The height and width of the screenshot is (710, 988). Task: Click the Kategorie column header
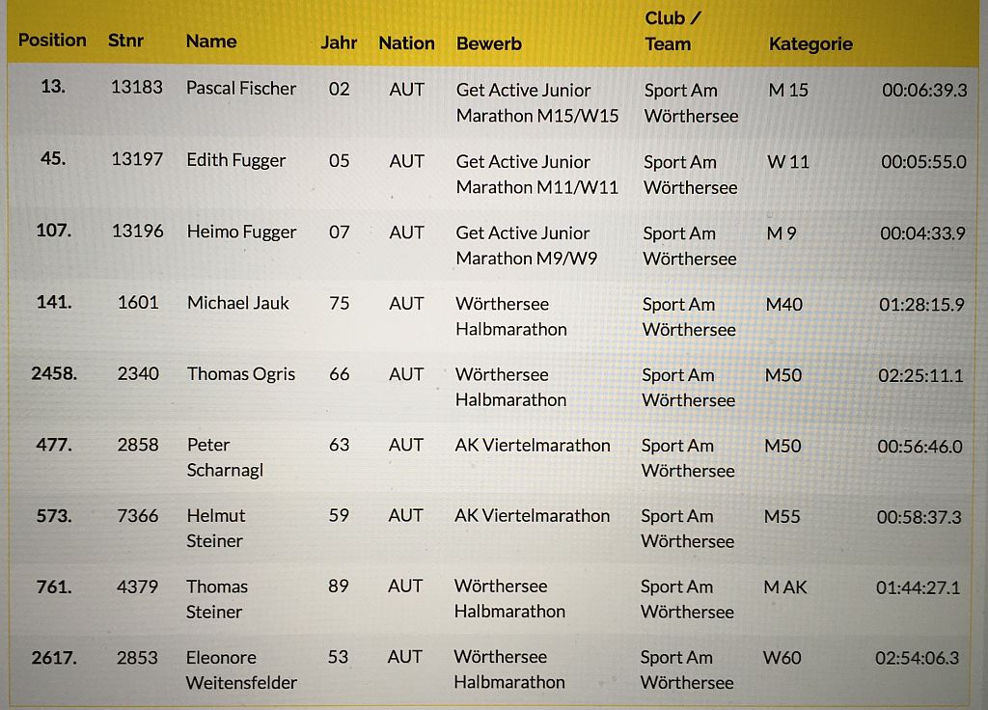810,44
